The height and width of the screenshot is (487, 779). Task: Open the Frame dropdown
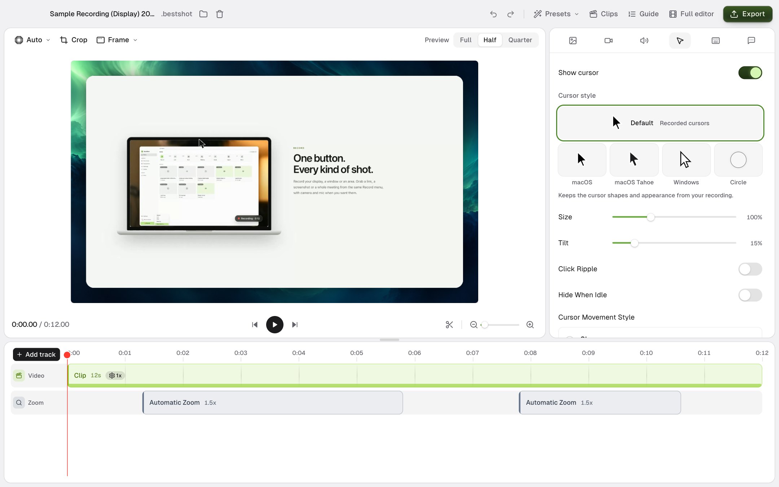pyautogui.click(x=117, y=40)
